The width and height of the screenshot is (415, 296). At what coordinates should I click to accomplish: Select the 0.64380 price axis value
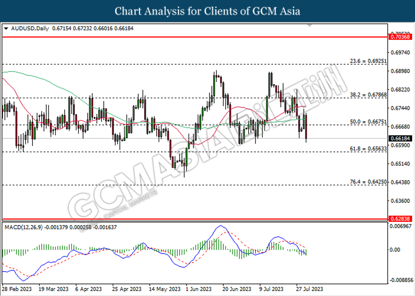tap(400, 182)
